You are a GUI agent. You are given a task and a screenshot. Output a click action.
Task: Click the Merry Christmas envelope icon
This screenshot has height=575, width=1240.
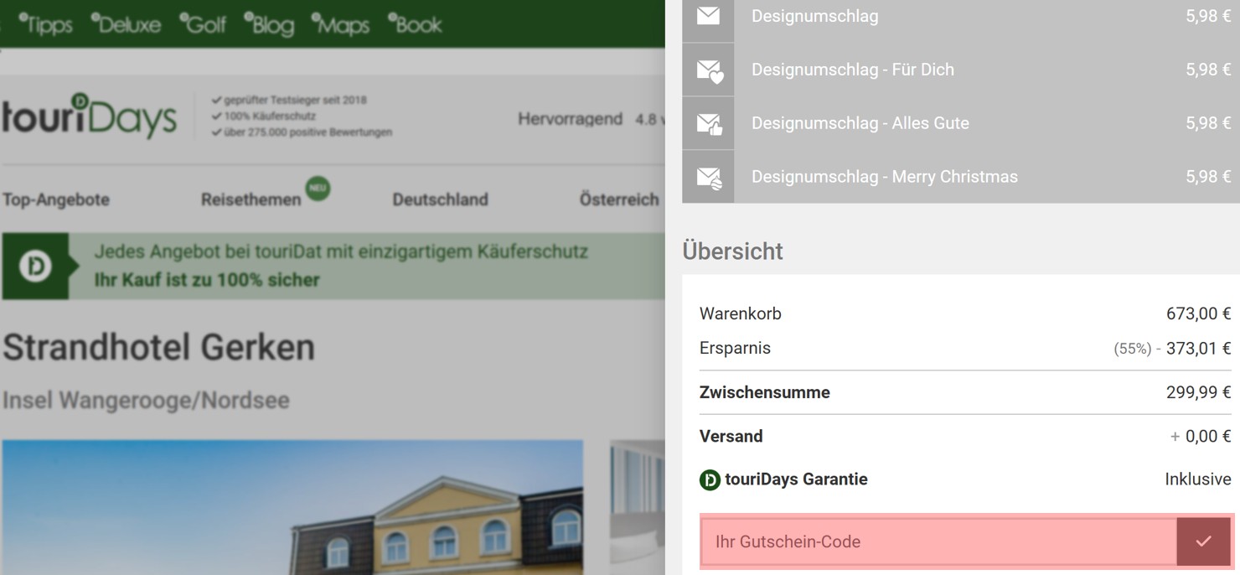click(x=708, y=176)
